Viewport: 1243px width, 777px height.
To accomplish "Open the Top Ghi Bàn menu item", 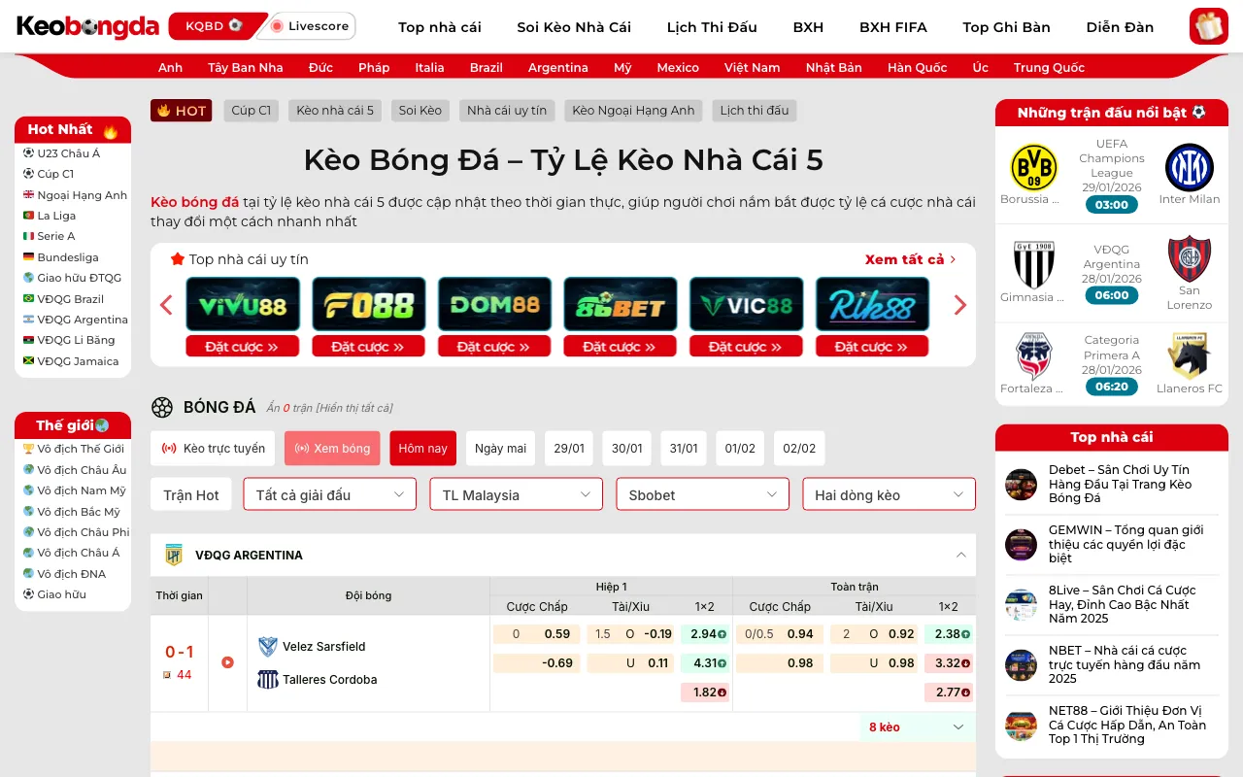I will point(1007,27).
